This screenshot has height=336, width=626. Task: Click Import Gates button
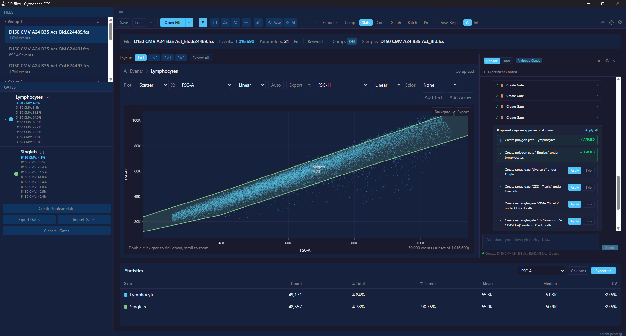pyautogui.click(x=84, y=220)
